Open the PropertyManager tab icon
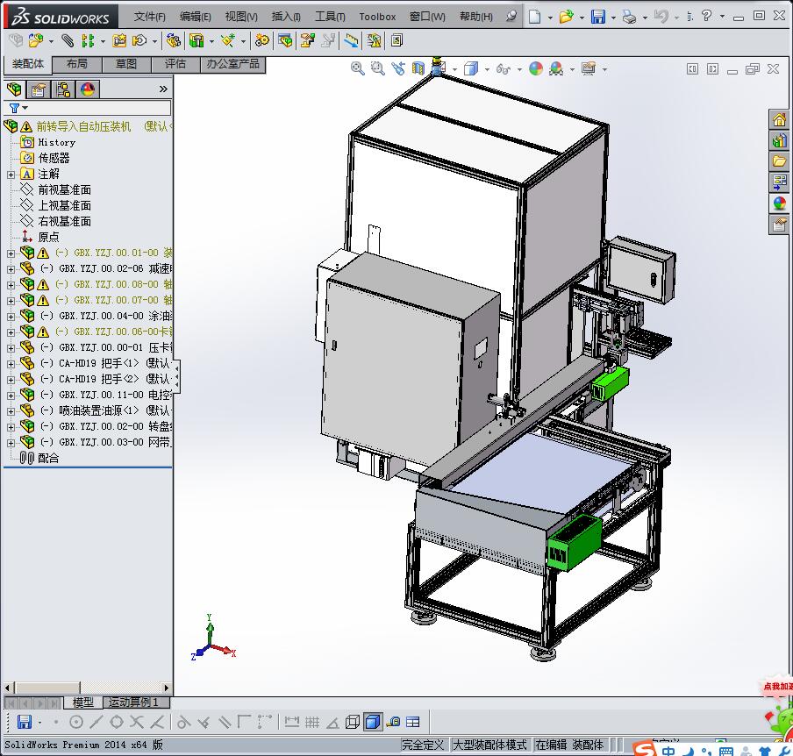 (39, 89)
